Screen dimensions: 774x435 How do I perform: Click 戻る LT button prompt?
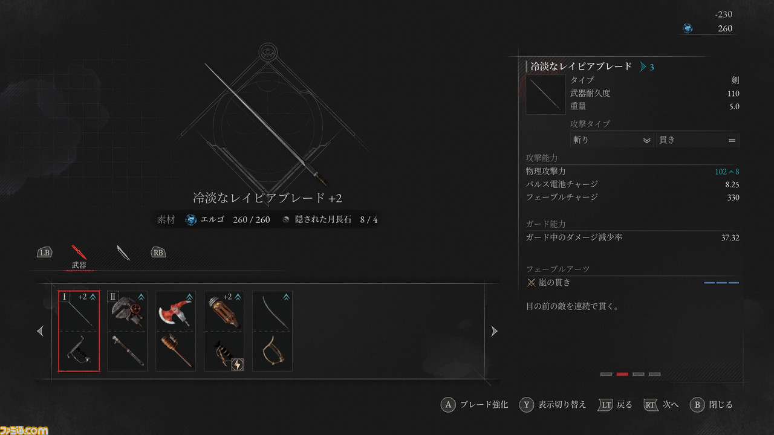click(x=614, y=405)
